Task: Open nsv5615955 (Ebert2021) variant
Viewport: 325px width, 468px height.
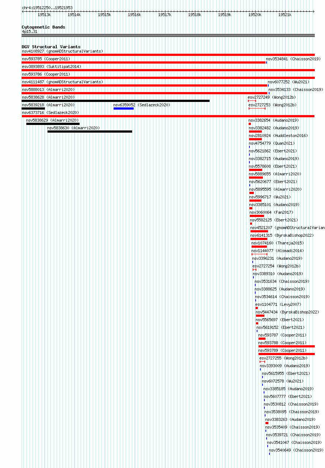Action: [x=286, y=373]
